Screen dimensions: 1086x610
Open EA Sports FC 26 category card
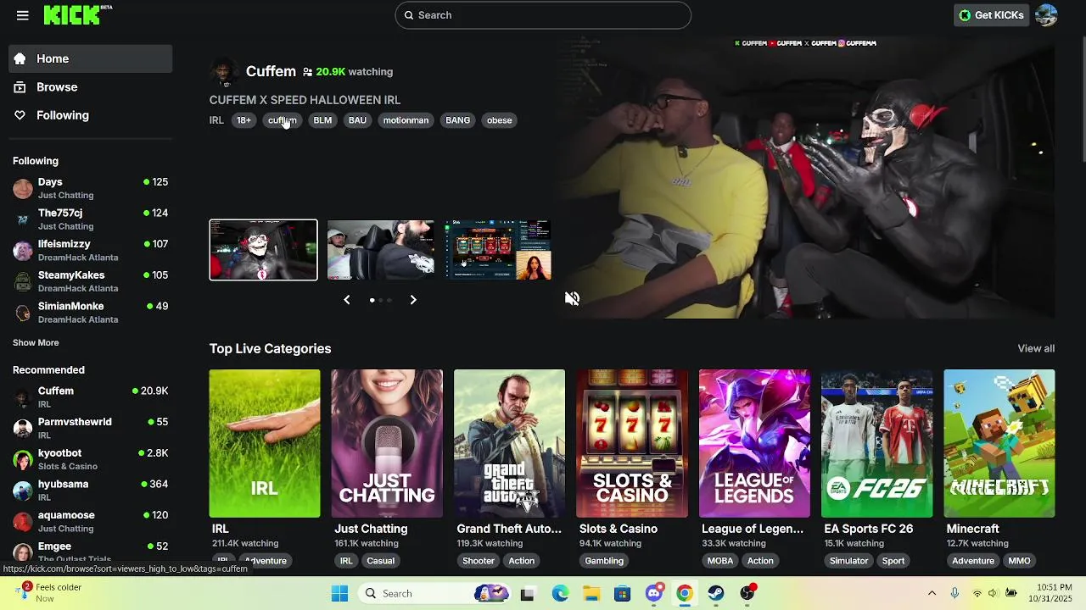pos(876,443)
